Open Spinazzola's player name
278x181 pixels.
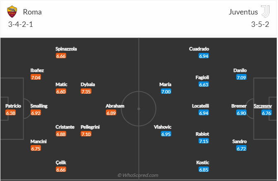(66, 49)
